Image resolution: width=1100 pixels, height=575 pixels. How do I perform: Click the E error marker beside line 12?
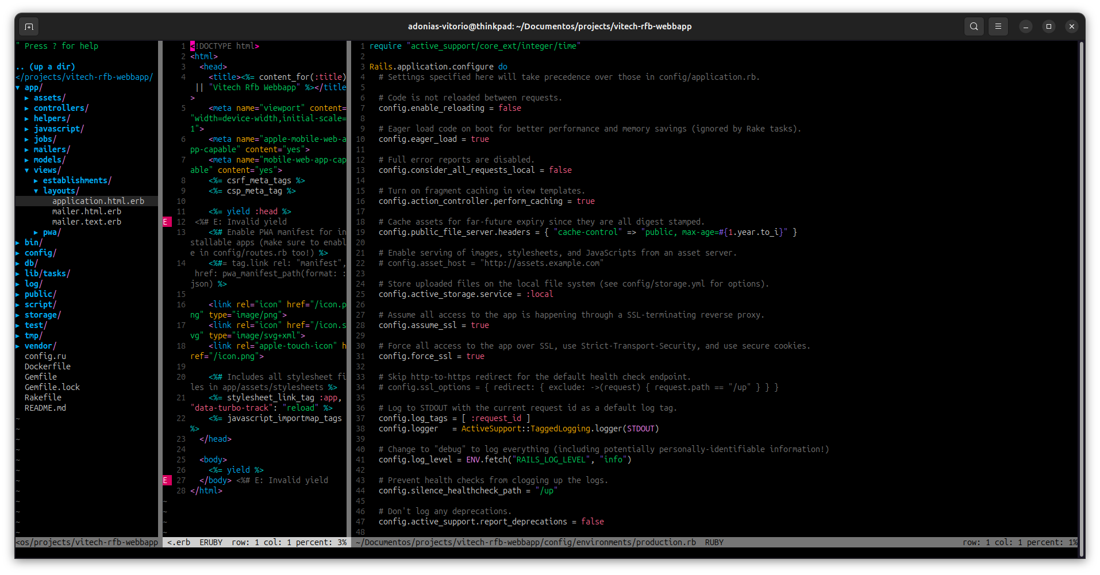(x=167, y=221)
